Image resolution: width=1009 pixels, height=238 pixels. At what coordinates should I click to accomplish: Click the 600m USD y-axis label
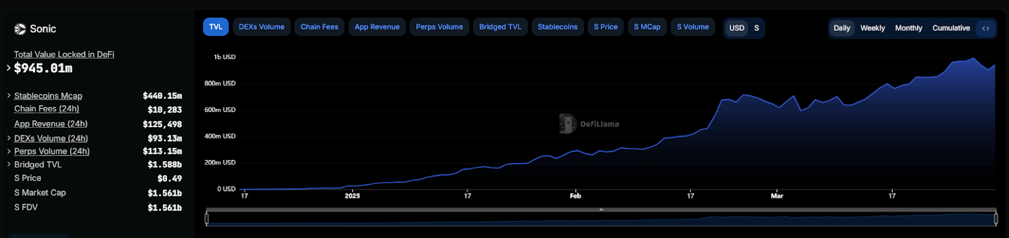tap(220, 110)
